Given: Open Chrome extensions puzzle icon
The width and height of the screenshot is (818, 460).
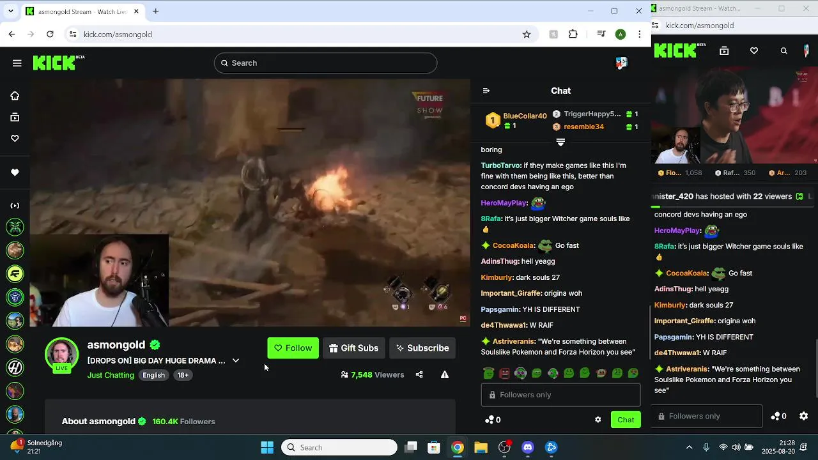Looking at the screenshot, I should tap(573, 34).
